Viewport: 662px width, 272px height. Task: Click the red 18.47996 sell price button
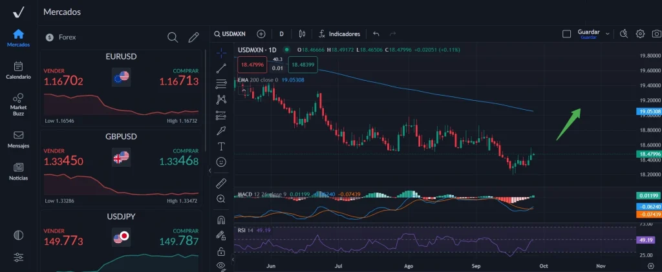pyautogui.click(x=251, y=65)
